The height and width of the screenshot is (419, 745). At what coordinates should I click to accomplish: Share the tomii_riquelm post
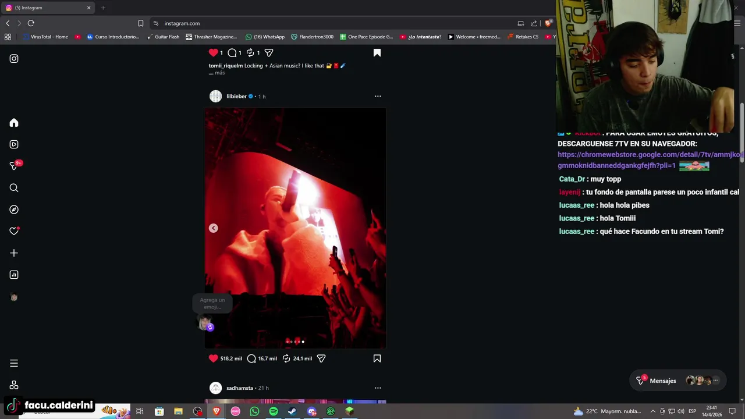coord(269,52)
